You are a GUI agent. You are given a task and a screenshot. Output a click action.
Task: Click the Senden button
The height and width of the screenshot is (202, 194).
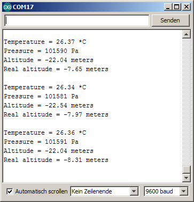[x=170, y=20]
